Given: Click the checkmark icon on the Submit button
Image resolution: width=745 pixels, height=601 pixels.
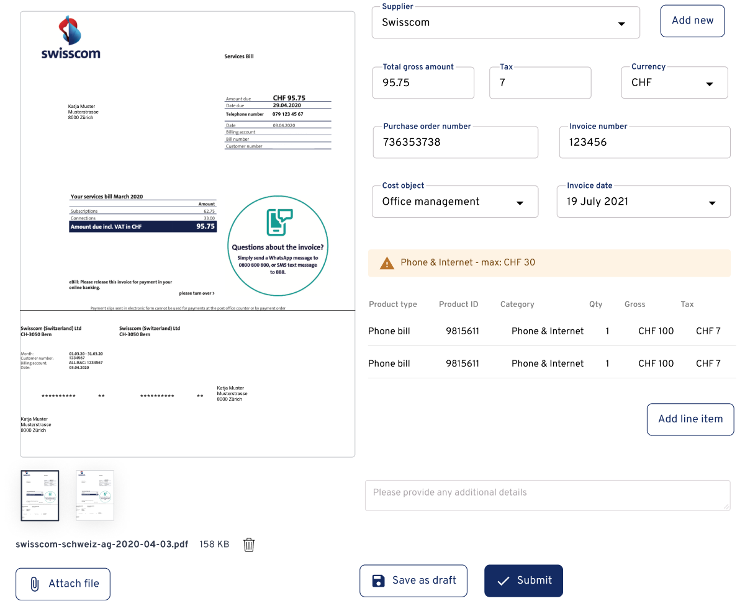Looking at the screenshot, I should [503, 581].
